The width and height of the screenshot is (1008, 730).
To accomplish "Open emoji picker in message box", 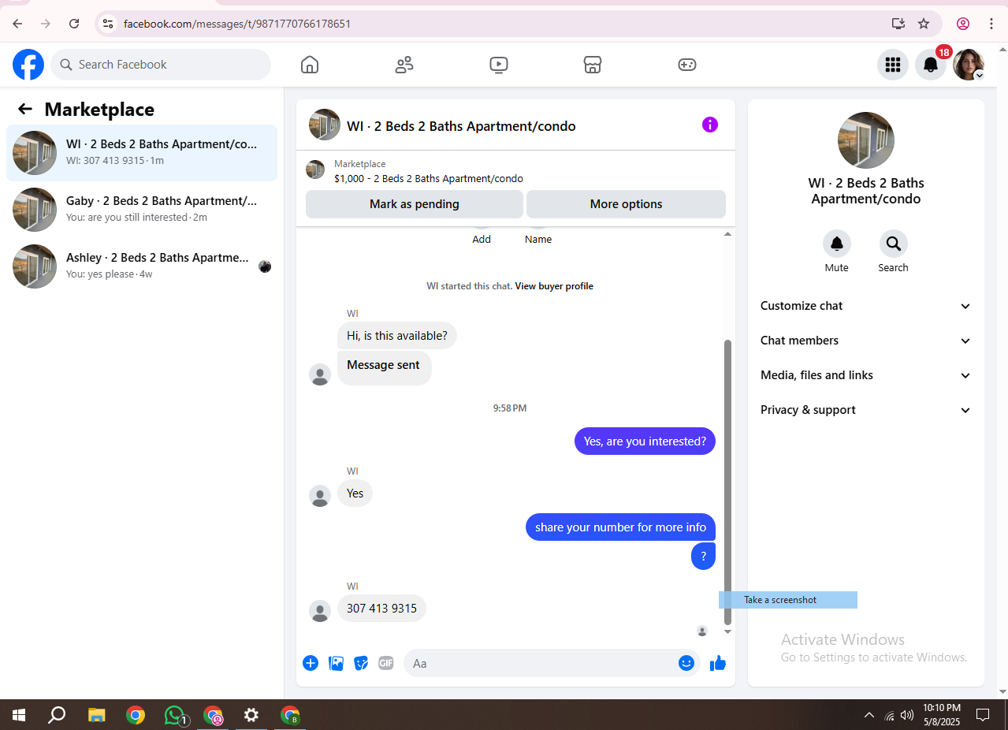I will pyautogui.click(x=686, y=663).
